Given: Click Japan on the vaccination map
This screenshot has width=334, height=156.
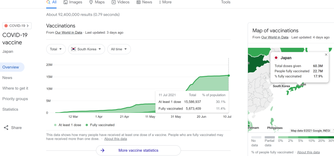Looking at the screenshot, I should tap(295, 89).
